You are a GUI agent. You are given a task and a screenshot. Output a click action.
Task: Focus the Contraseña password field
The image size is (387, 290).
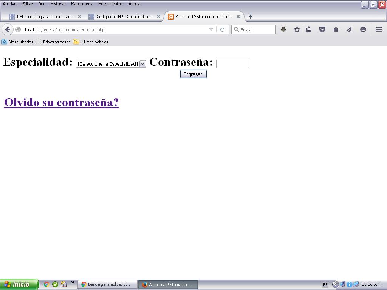pos(232,63)
